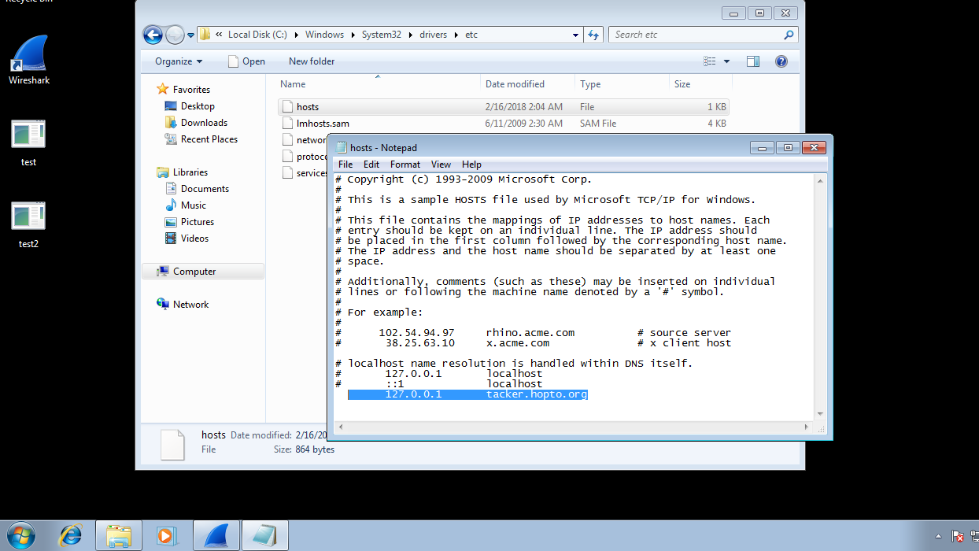Click Local Disk (C:) breadcrumb
The width and height of the screenshot is (979, 551).
click(x=257, y=35)
